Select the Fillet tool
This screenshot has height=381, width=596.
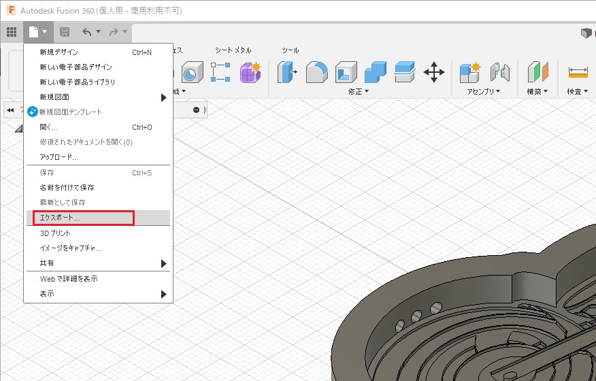tap(316, 72)
